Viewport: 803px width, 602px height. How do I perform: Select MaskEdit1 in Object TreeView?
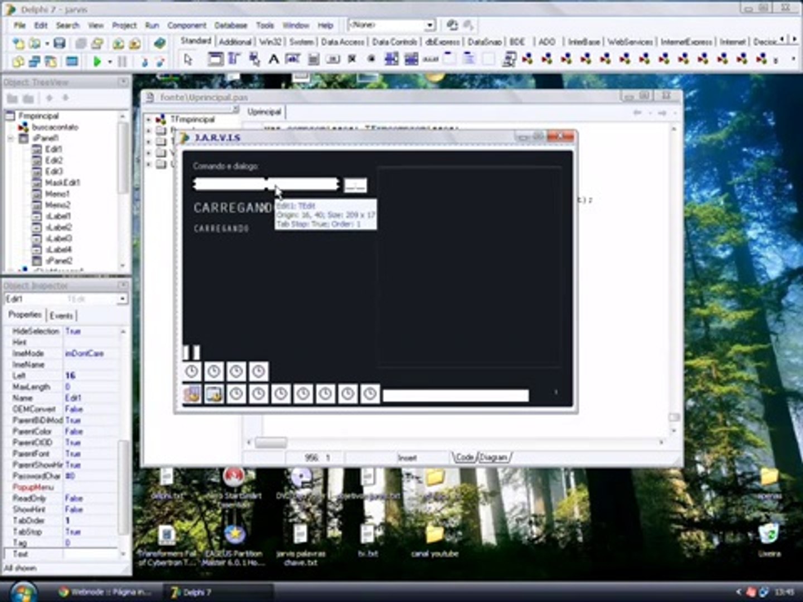pyautogui.click(x=62, y=183)
